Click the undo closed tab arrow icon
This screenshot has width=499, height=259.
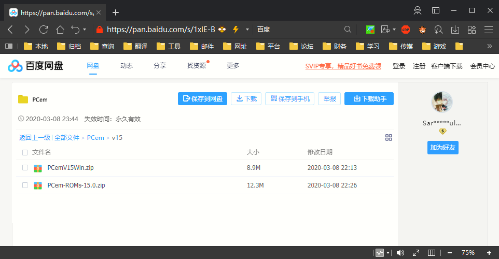[75, 30]
